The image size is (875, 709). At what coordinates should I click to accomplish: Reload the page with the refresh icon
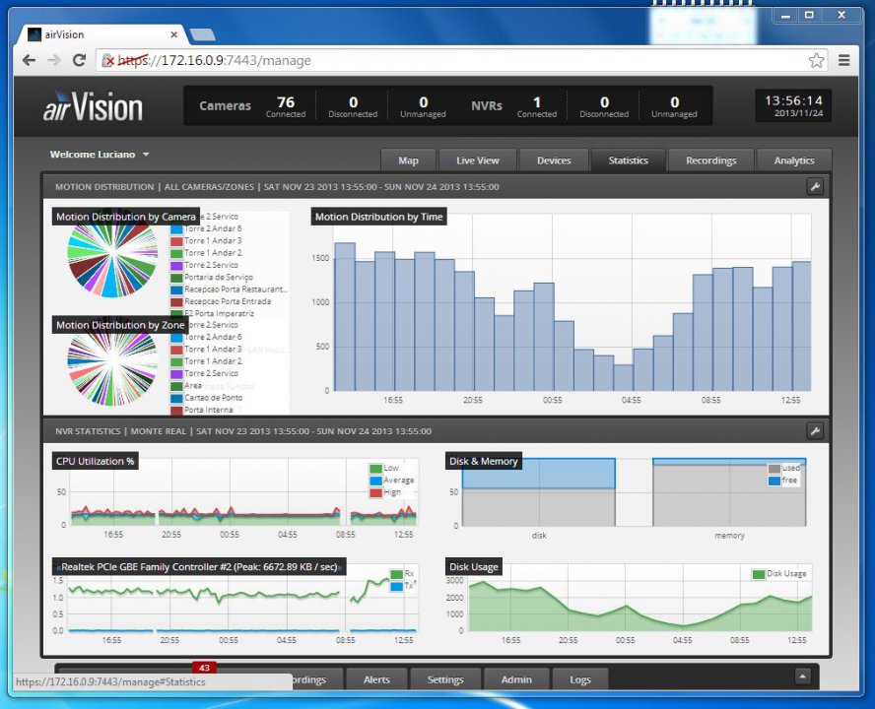point(79,61)
